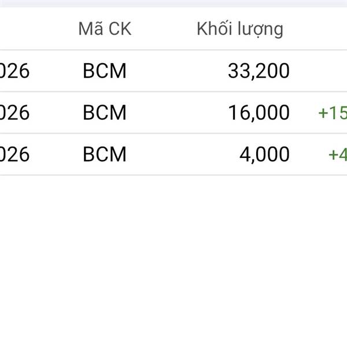Tap the 4,000 volume cell
This screenshot has width=347, height=347.
click(264, 154)
